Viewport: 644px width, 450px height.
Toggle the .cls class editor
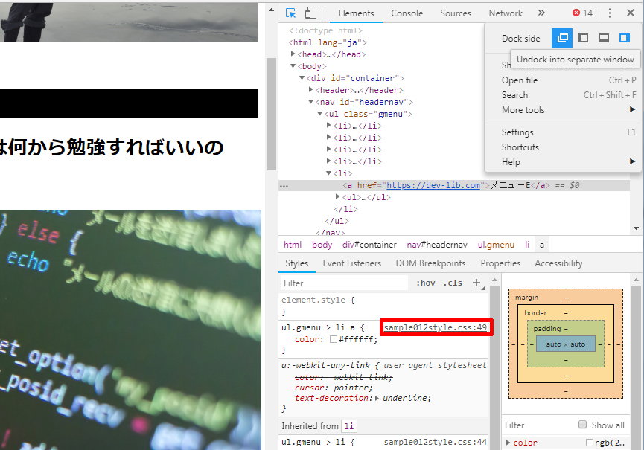[452, 283]
